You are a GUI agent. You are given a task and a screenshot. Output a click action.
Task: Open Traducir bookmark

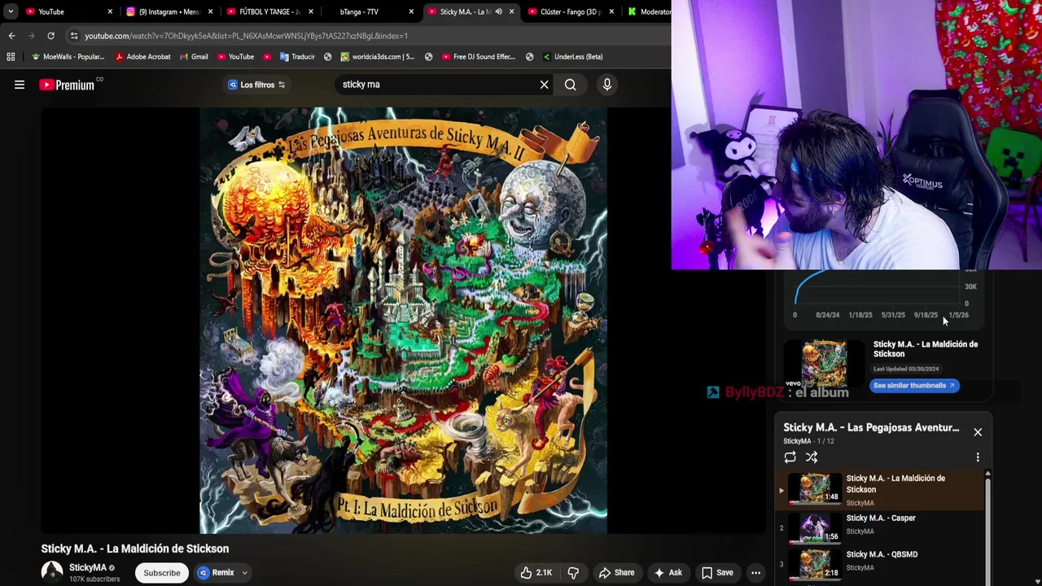297,57
